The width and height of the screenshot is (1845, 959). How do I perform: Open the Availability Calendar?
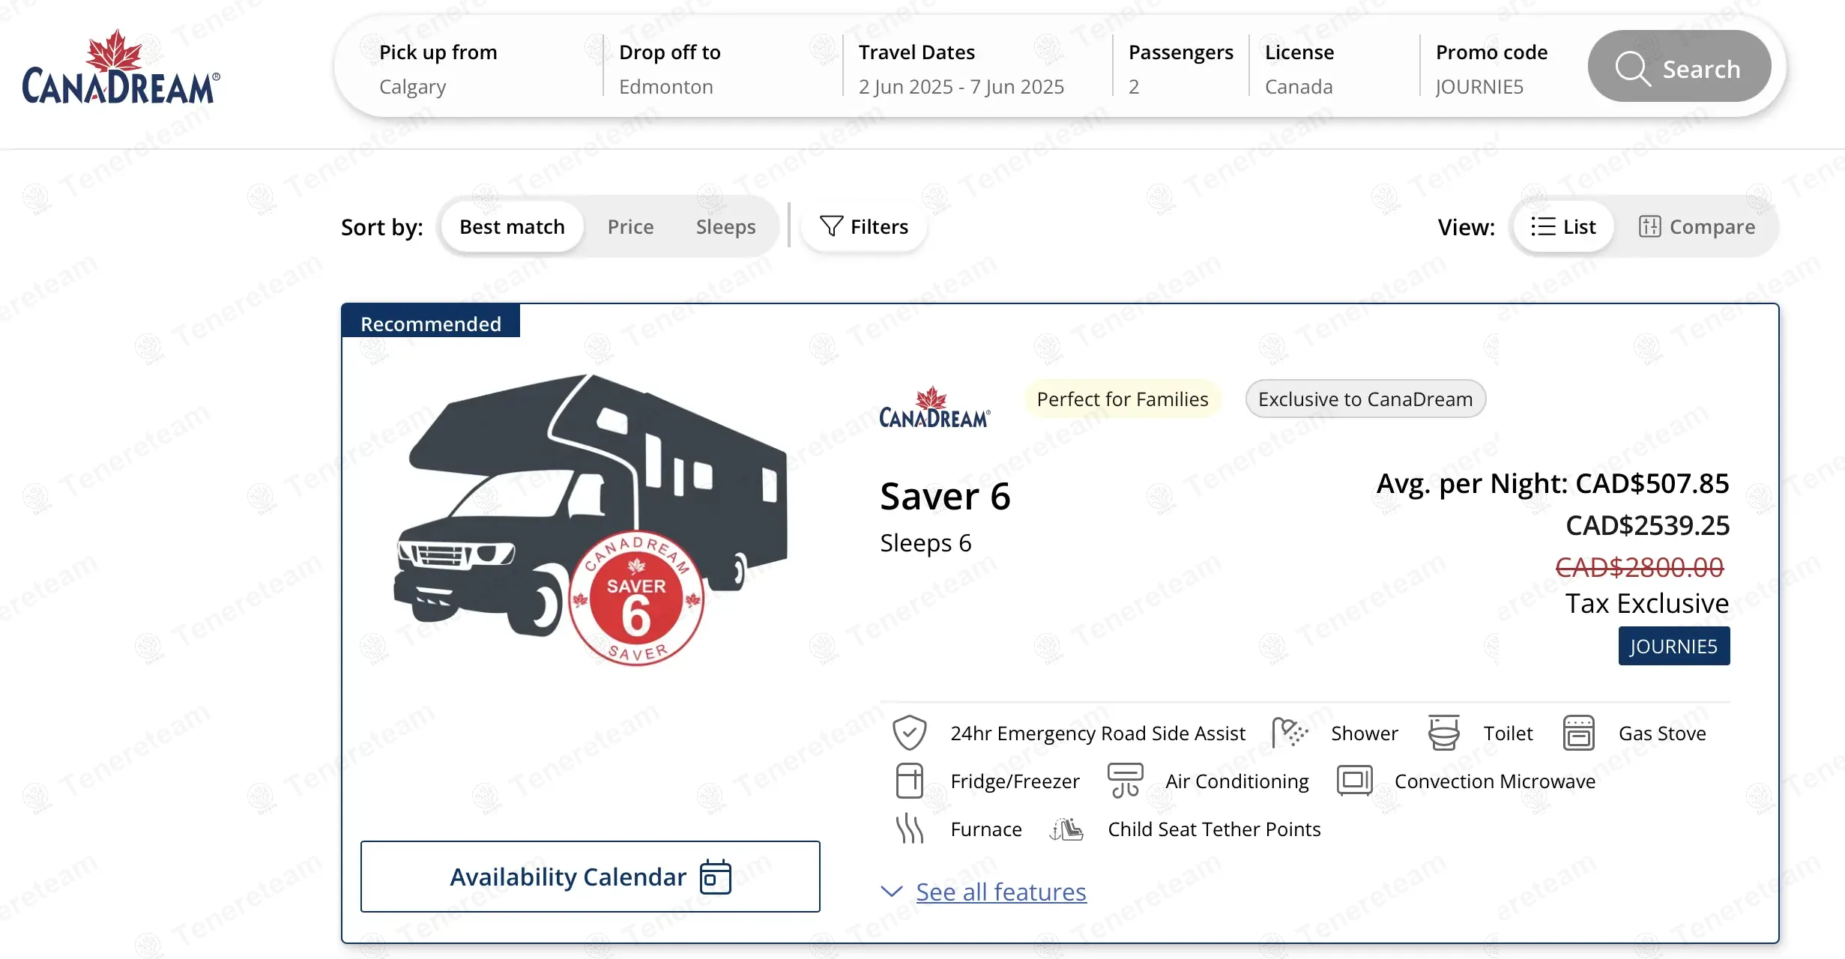point(590,877)
